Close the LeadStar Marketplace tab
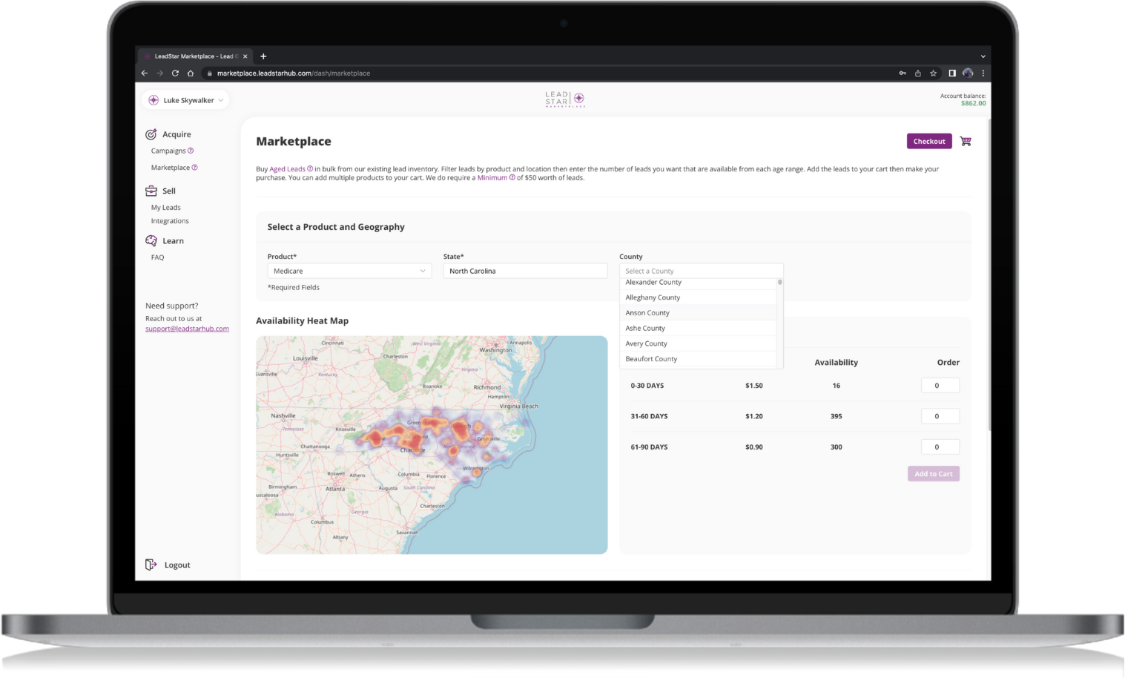 [x=245, y=56]
